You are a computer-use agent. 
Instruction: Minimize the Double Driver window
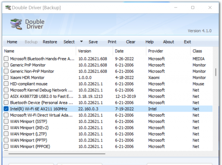pos(176,7)
